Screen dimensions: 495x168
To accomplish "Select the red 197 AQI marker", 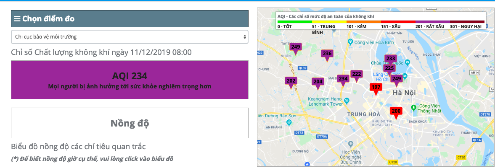I will (x=376, y=88).
